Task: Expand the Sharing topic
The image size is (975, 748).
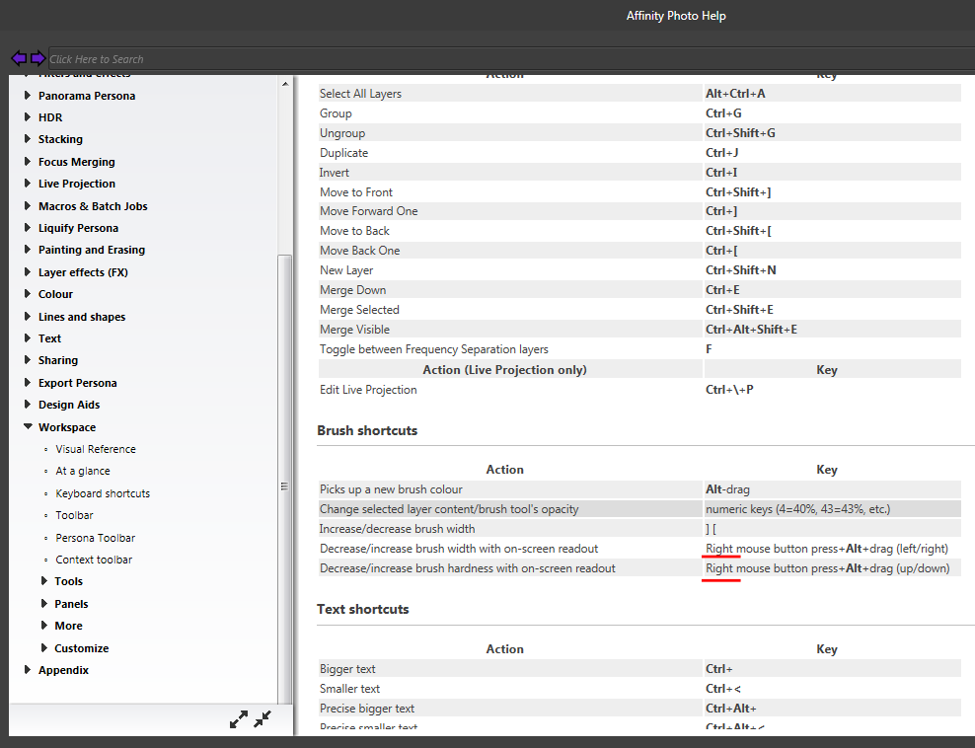Action: 28,359
